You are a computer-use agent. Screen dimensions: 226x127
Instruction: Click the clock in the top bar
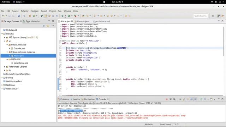point(117,2)
